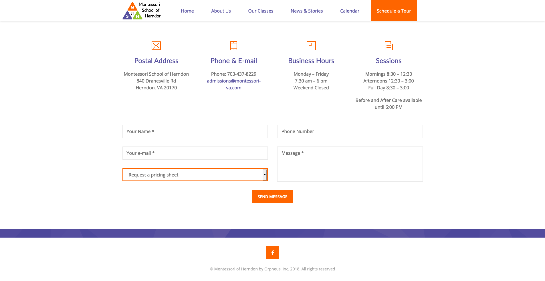The image size is (545, 281).
Task: Click the Montessori School of Herndon logo
Action: [142, 11]
